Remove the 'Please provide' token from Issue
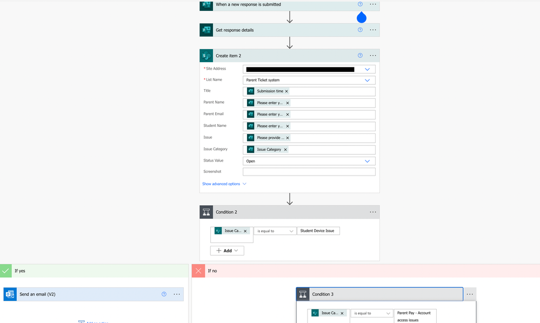The width and height of the screenshot is (540, 323). pyautogui.click(x=288, y=138)
